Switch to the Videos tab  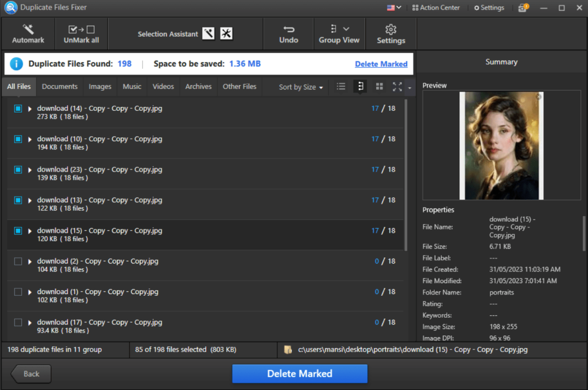[x=163, y=87]
